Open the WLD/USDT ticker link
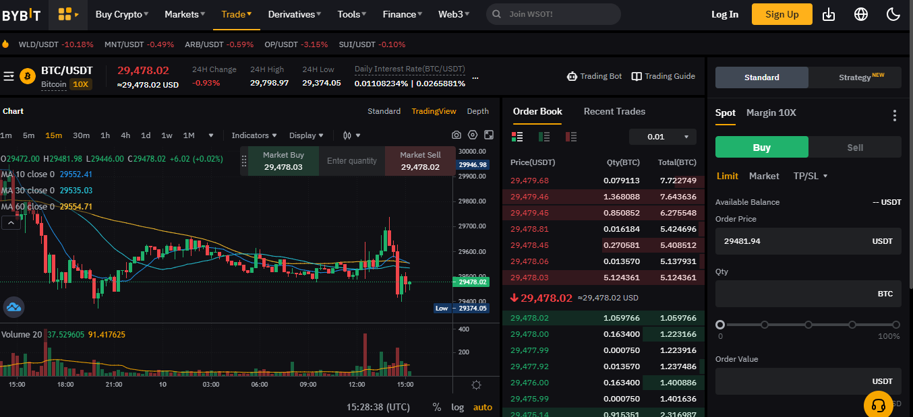 point(56,44)
